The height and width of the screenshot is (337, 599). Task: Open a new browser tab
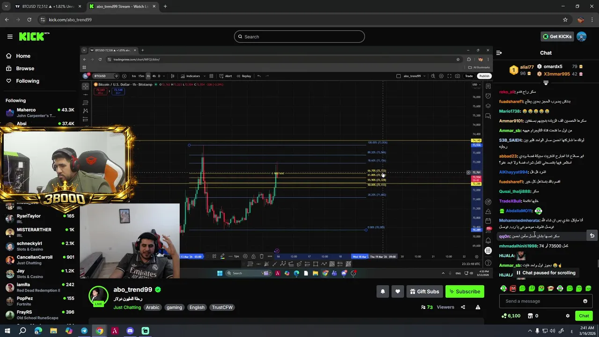click(165, 7)
